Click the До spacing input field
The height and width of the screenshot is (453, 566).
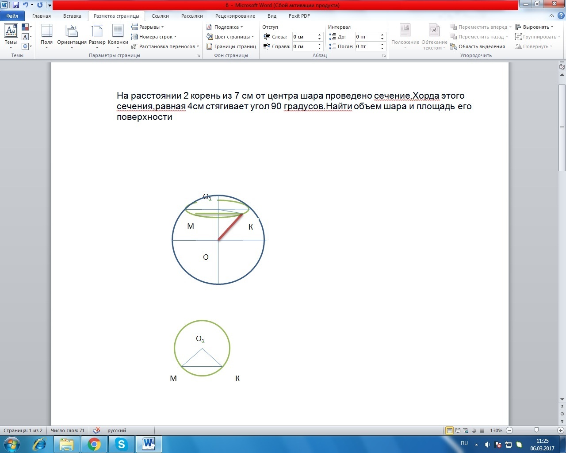[x=367, y=37]
